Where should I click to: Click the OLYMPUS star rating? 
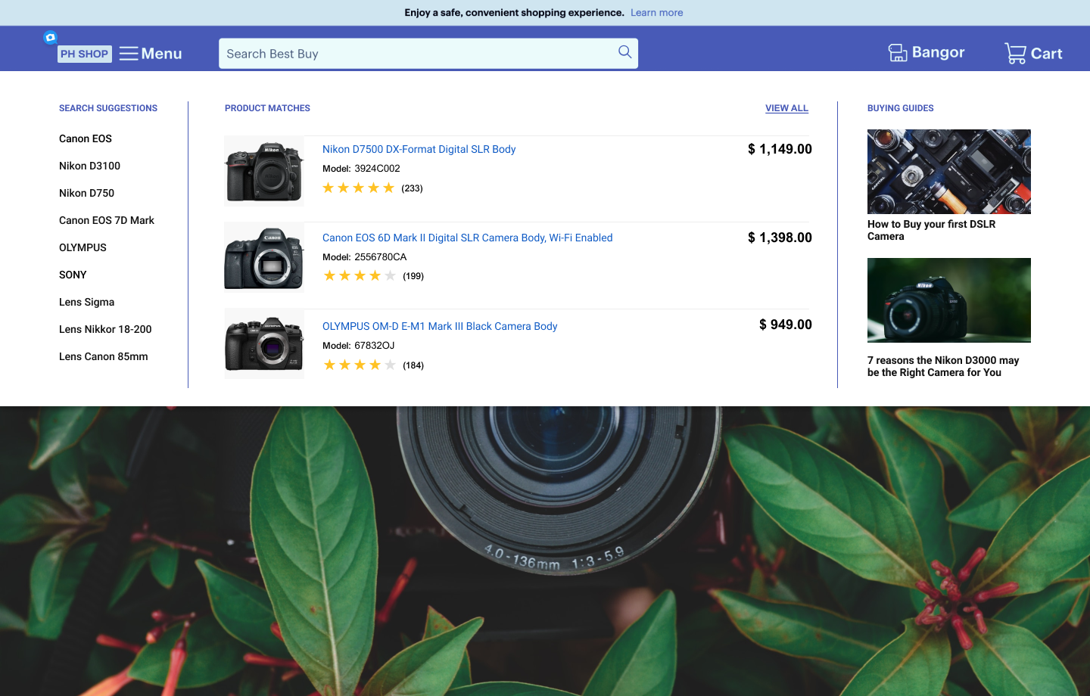coord(360,365)
